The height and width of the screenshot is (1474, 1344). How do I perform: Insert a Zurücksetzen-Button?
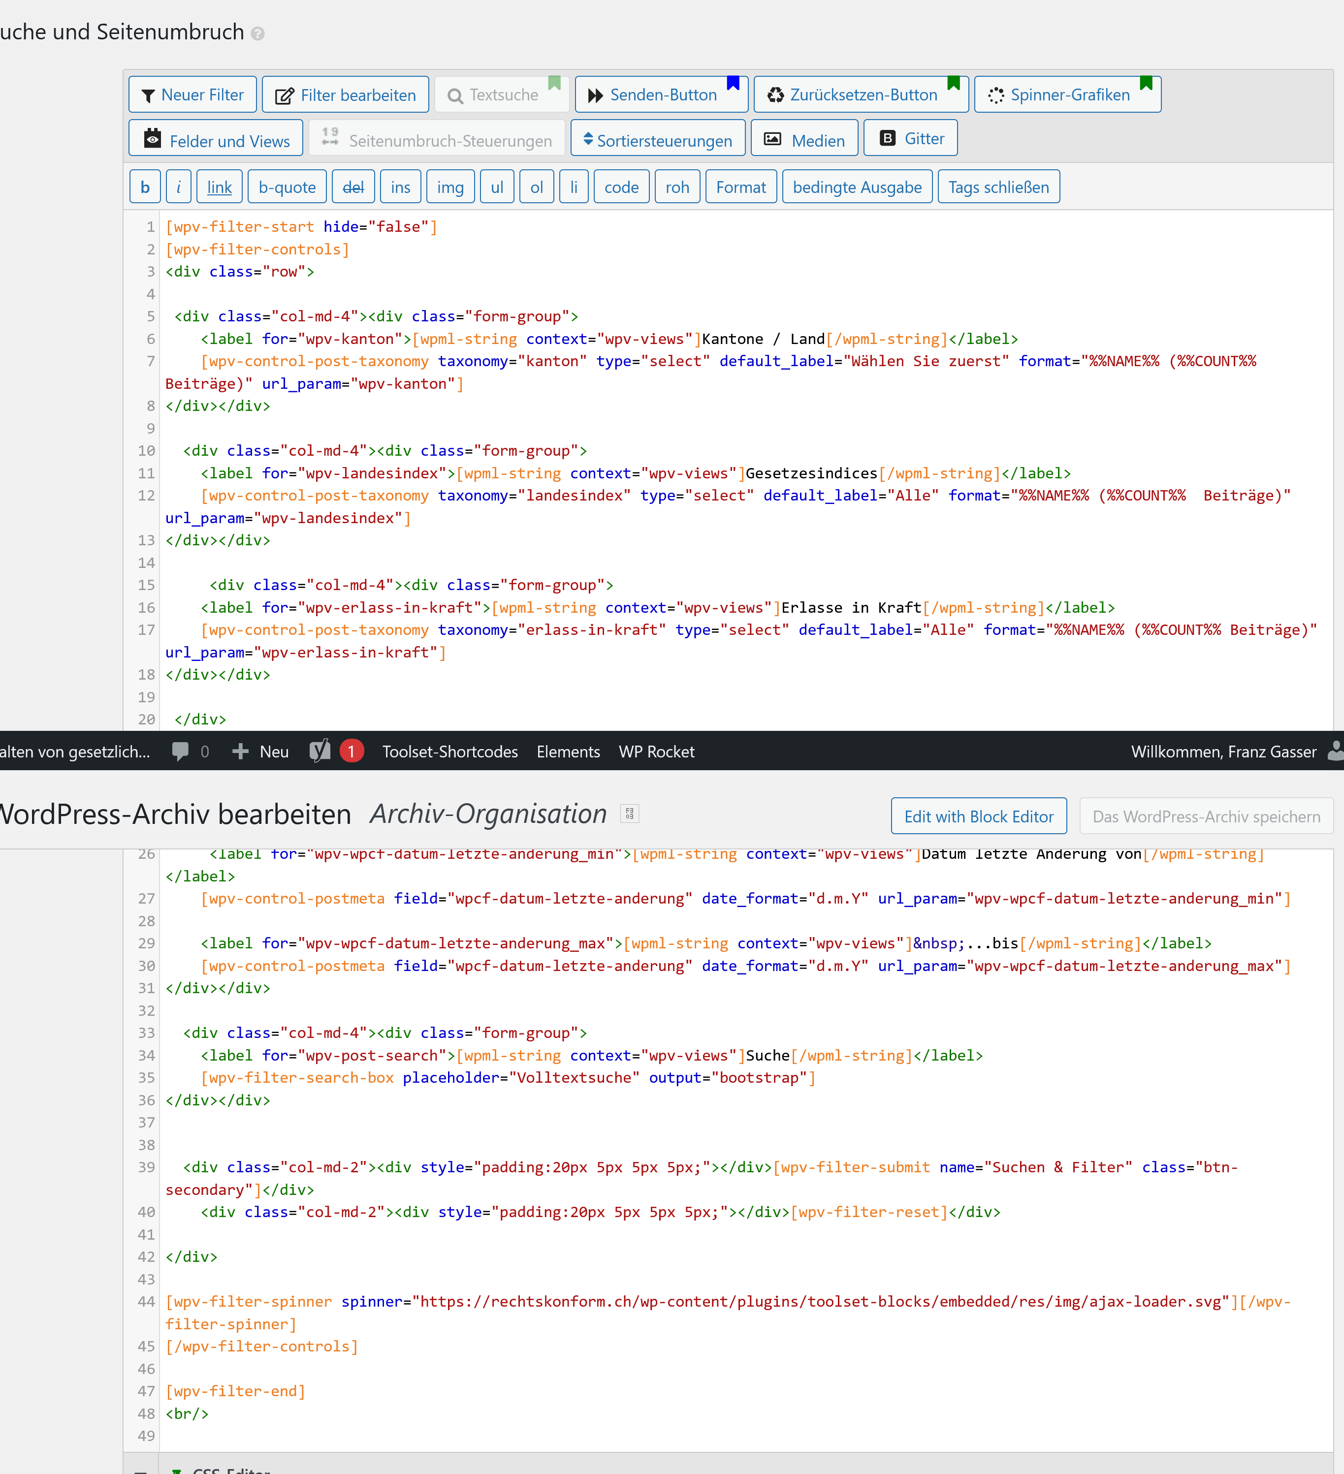[861, 95]
